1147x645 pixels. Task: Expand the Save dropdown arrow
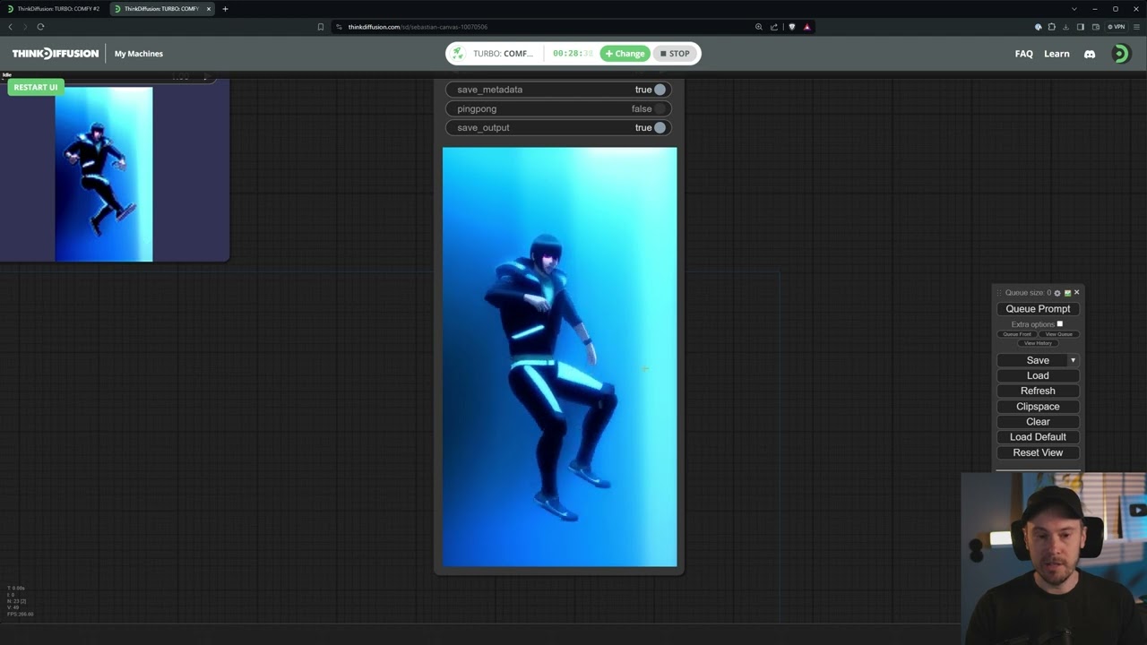(1073, 360)
